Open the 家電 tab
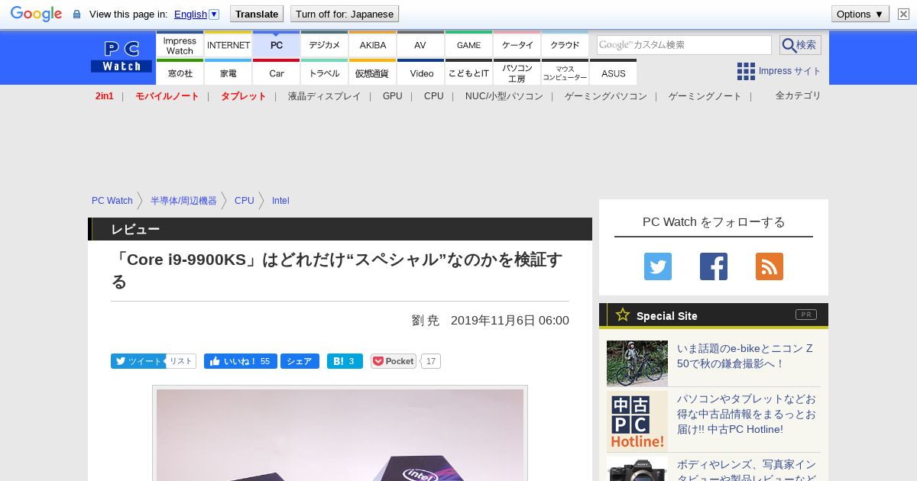Screen dimensions: 917x481 [x=228, y=73]
